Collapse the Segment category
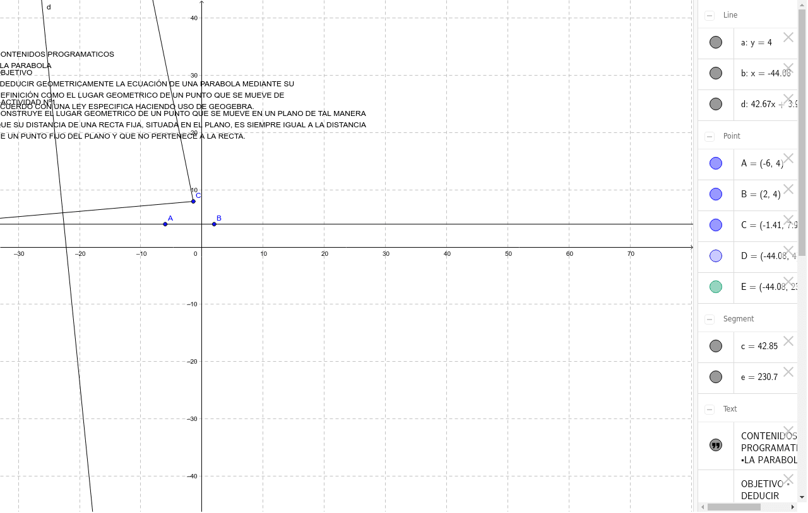 click(710, 319)
